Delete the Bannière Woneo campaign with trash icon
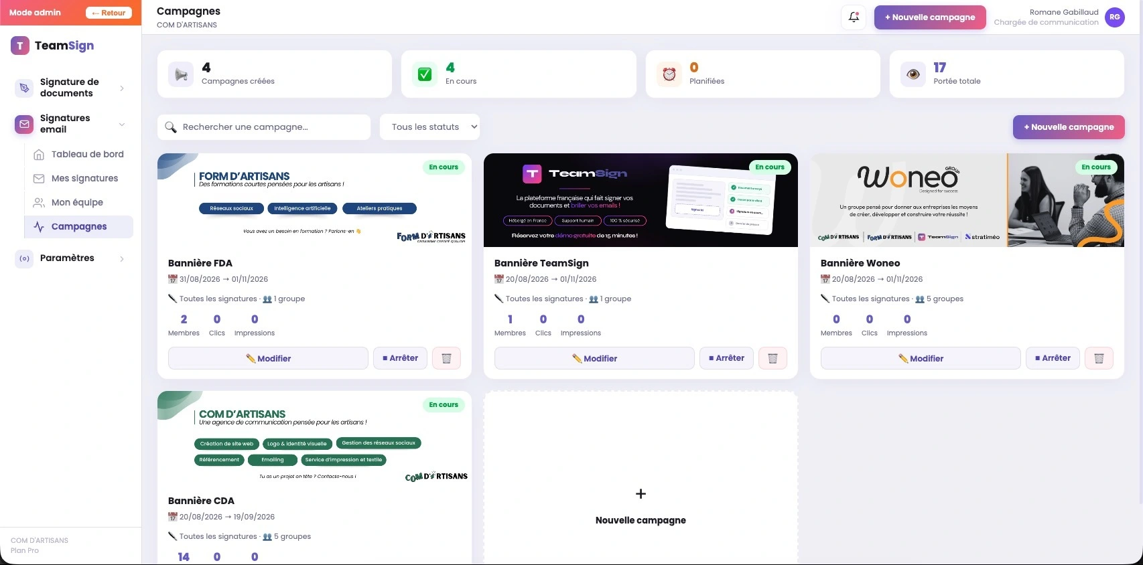1143x565 pixels. click(x=1099, y=358)
